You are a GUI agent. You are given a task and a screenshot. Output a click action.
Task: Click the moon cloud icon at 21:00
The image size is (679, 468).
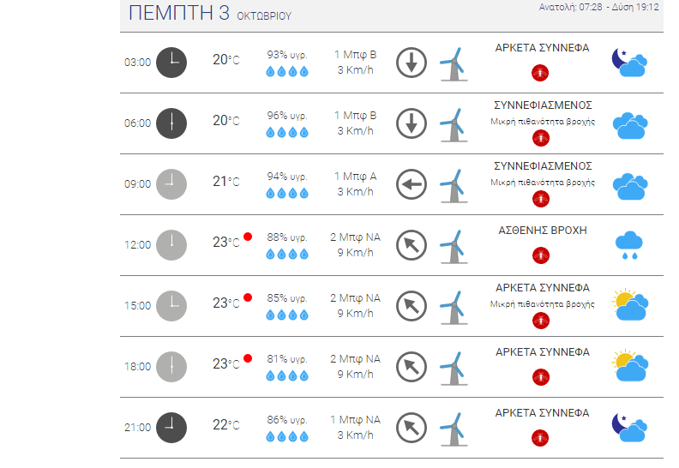coord(629,427)
